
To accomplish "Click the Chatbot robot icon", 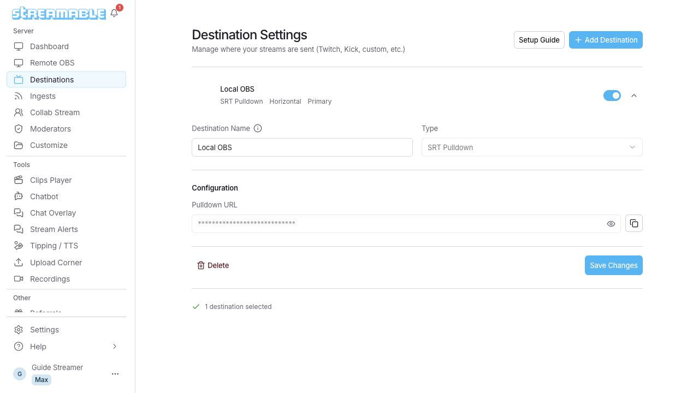I will pyautogui.click(x=19, y=196).
